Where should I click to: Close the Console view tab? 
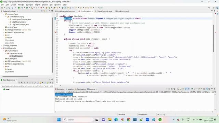96,89
